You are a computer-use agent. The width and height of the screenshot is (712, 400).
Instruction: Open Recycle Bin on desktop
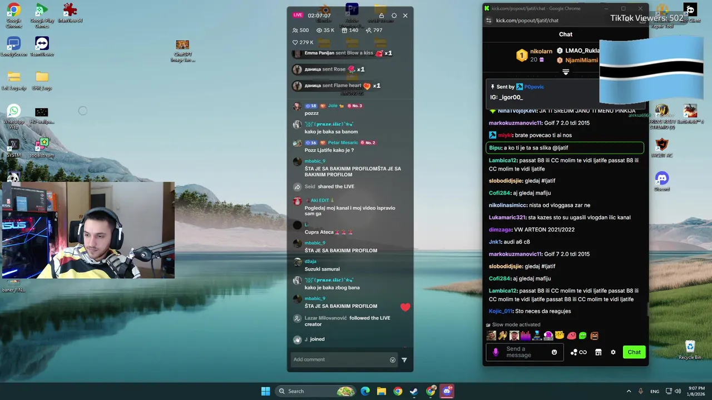[x=690, y=350]
